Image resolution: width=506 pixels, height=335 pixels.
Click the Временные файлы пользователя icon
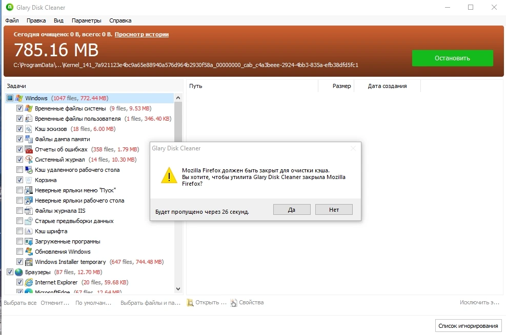coord(29,119)
